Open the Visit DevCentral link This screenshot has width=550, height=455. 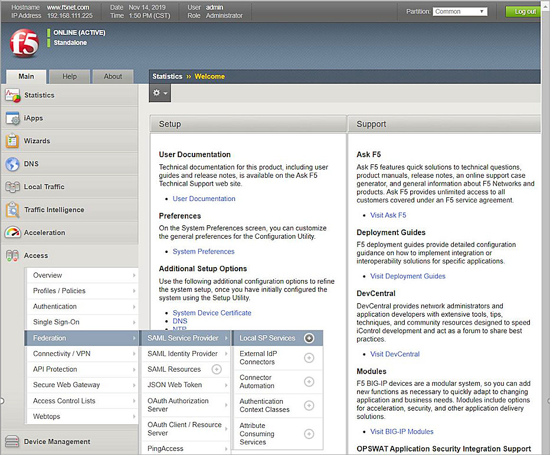(395, 354)
